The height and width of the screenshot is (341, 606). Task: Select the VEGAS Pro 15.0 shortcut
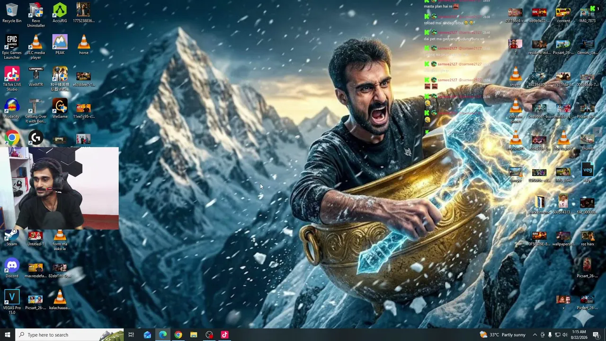(12, 302)
